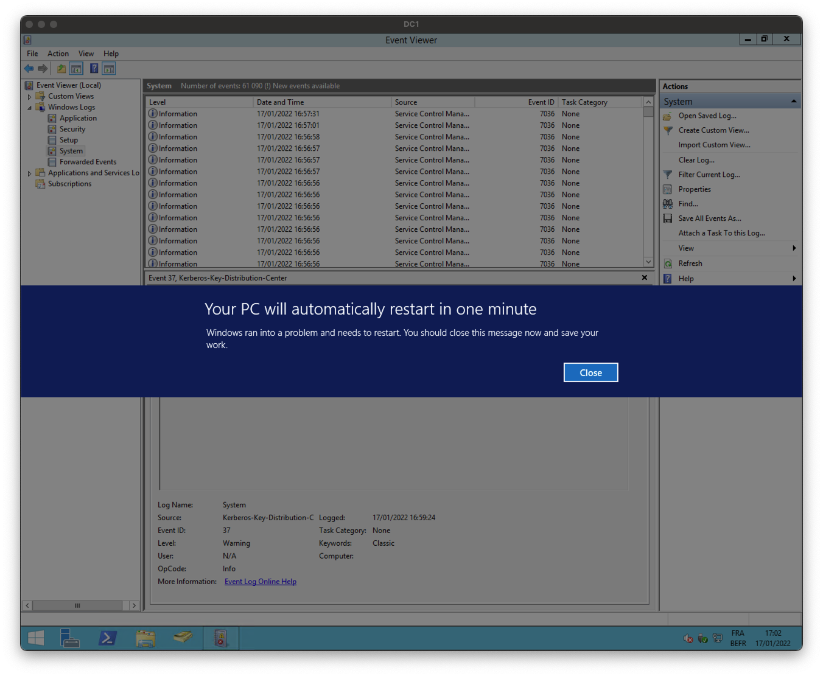Viewport: 823px width, 676px height.
Task: Click the Properties sheet icon in Actions
Action: pos(668,189)
